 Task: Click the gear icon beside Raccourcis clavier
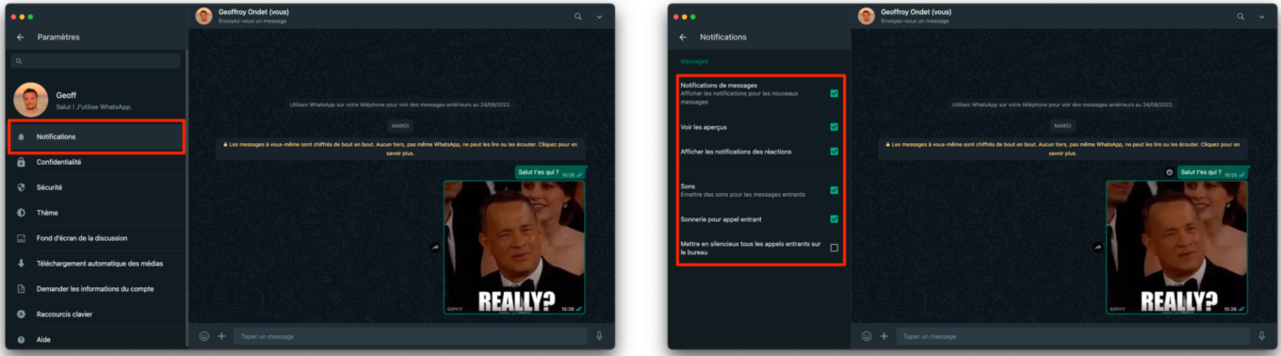point(21,315)
